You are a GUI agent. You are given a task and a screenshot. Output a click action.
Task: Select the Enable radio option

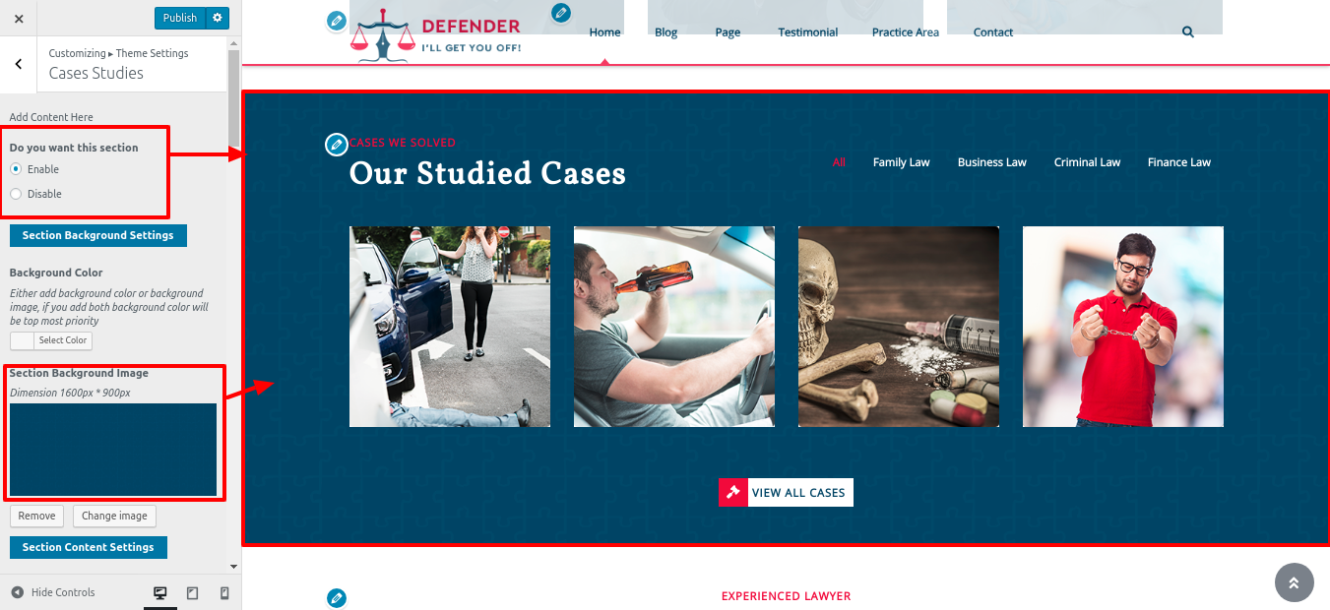[x=16, y=169]
